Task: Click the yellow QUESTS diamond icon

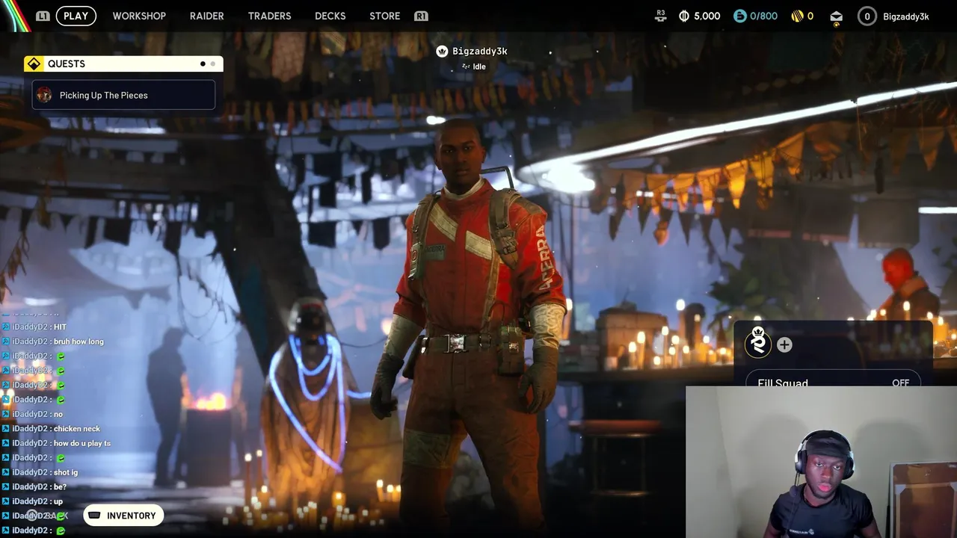Action: coord(34,64)
